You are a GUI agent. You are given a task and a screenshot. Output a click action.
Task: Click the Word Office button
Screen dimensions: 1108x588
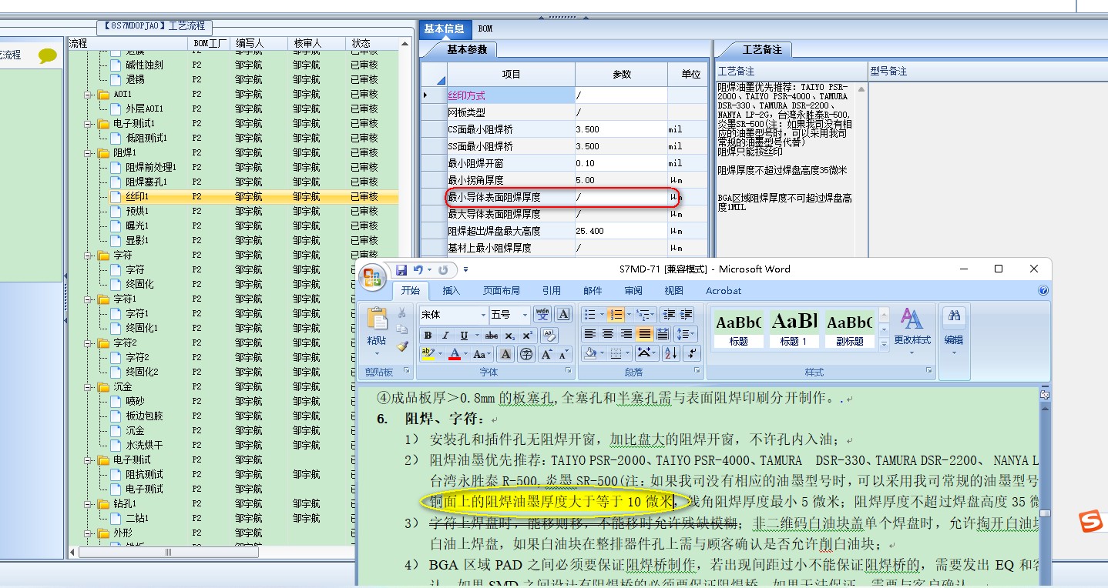(x=373, y=276)
